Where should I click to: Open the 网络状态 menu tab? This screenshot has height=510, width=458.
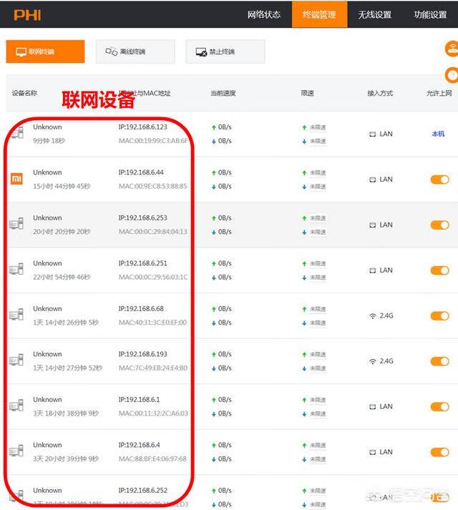click(263, 14)
